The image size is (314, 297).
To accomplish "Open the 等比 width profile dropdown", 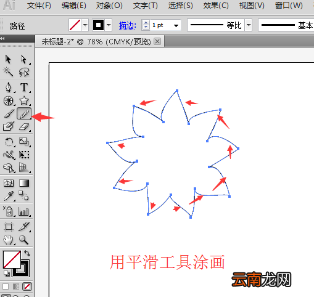I will pos(249,25).
